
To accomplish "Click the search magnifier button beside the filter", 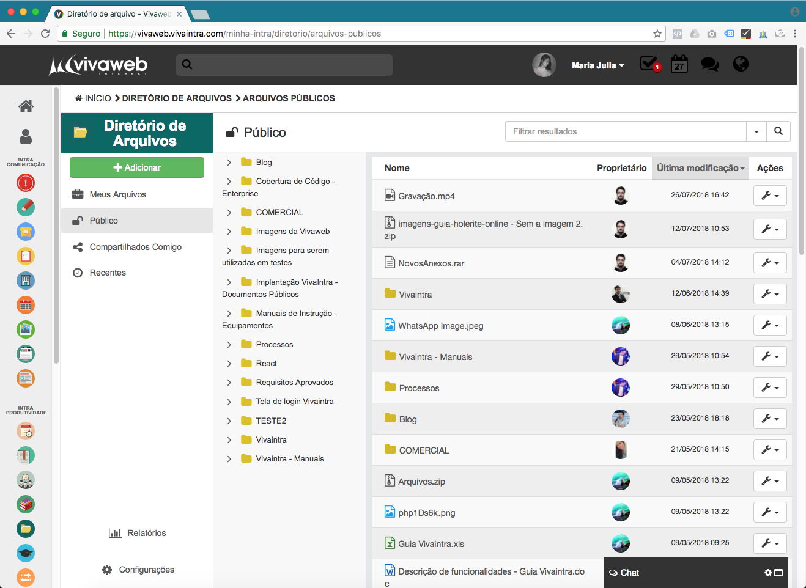I will coord(778,131).
